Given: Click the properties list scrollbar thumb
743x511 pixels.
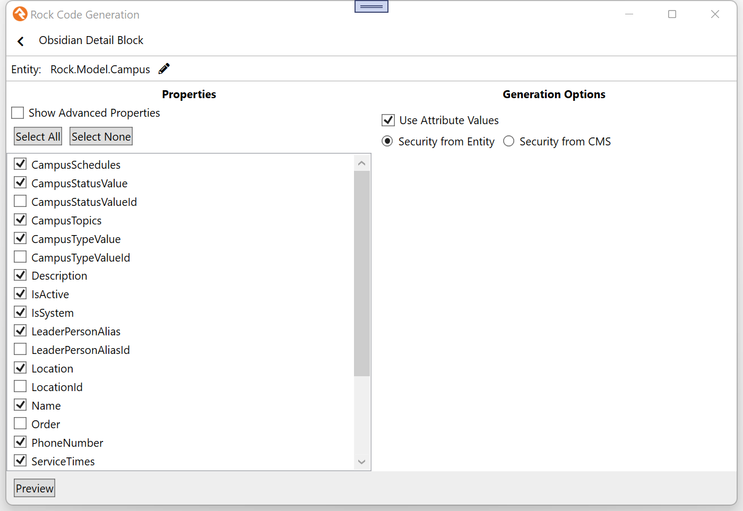Looking at the screenshot, I should tap(362, 273).
